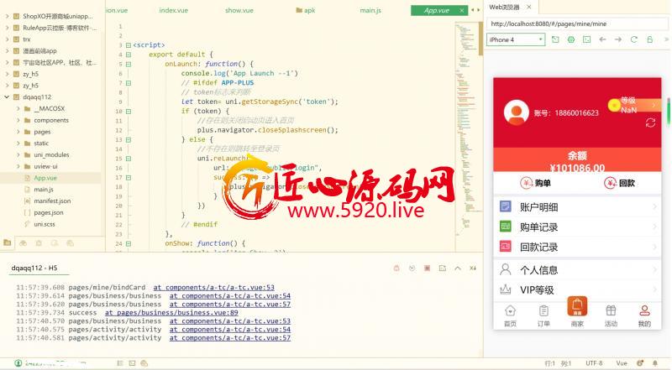Screen dimensions: 672x370
Task: Select the Web浏览器 tab
Action: [505, 7]
